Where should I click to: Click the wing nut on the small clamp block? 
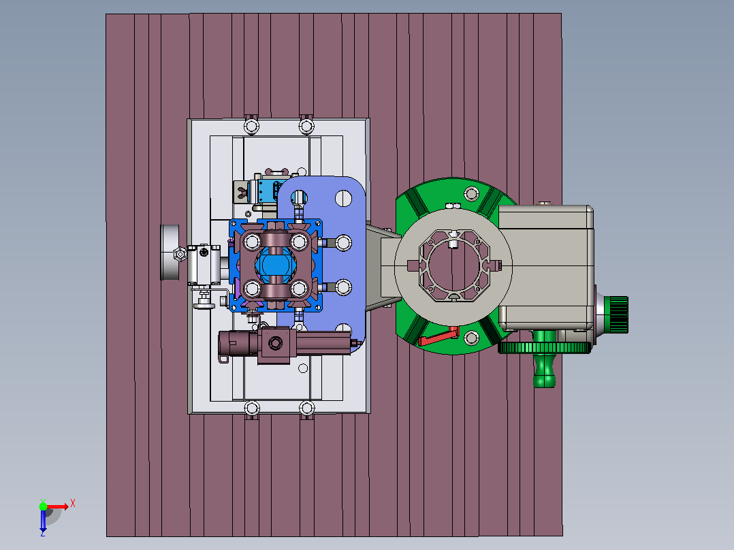[242, 192]
